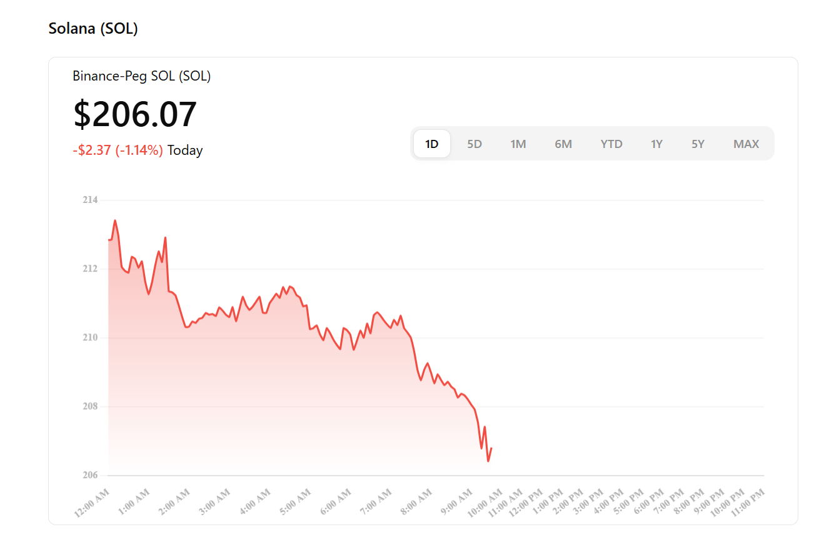
Task: Click the 214 y-axis label
Action: 91,200
